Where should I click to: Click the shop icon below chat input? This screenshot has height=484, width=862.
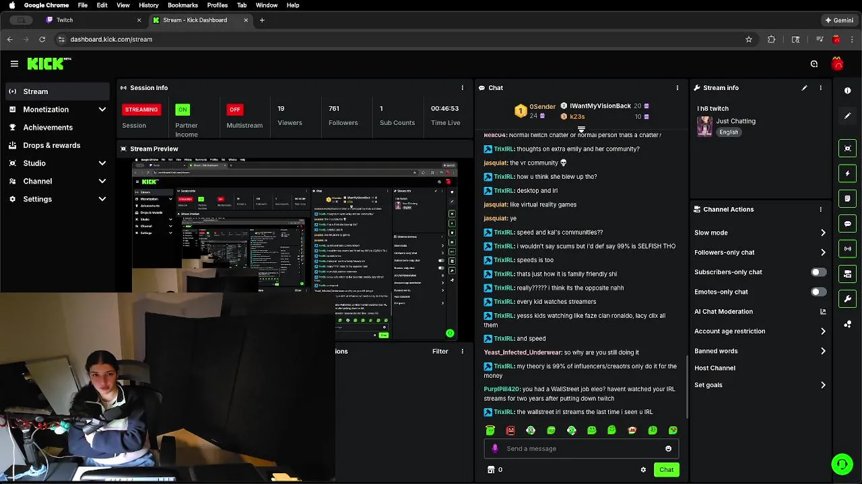tap(491, 470)
